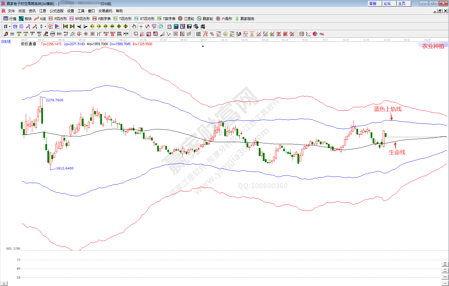The height and width of the screenshot is (286, 449).
Task: Click the 客服 customer service button
Action: (373, 3)
